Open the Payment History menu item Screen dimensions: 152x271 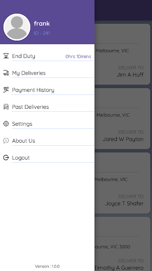47,90
